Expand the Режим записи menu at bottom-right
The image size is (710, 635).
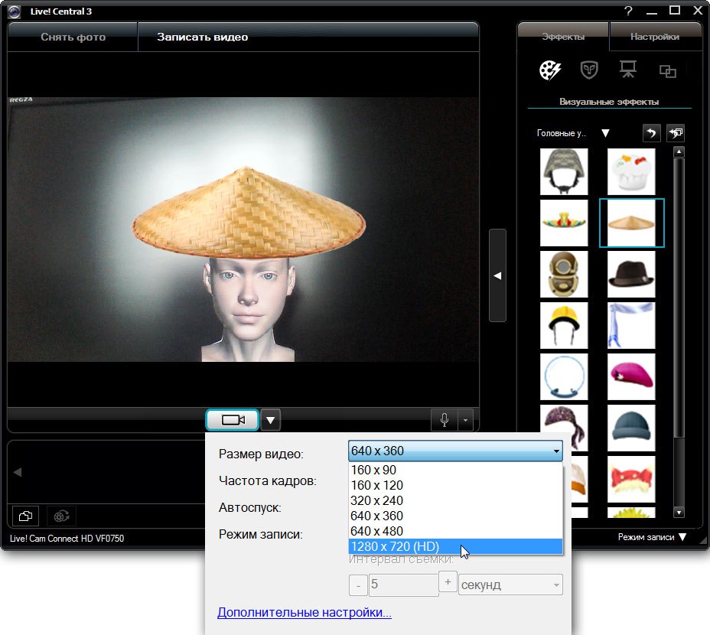pos(652,537)
